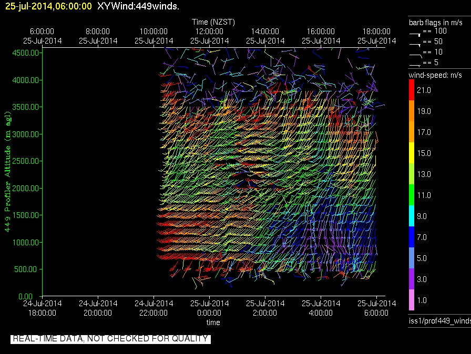The height and width of the screenshot is (354, 471).
Task: Click the 24-Jul-2014 22:00:00 bottom tick label
Action: (x=153, y=308)
